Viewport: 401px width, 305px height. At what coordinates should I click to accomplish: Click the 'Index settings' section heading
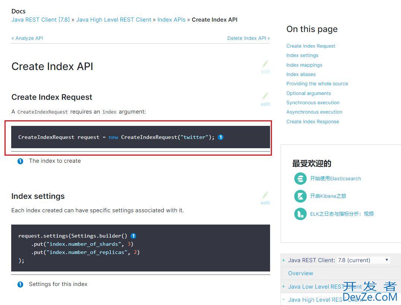(38, 196)
